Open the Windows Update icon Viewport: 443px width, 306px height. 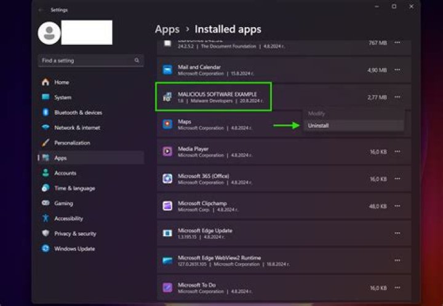click(x=46, y=249)
